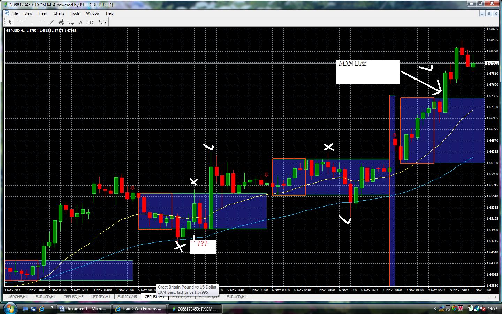Expand quick launch overflow chevron
The image size is (502, 314).
pos(52,307)
